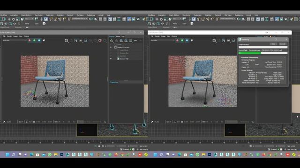Click the chair render image in right frame buffer

tap(202, 81)
